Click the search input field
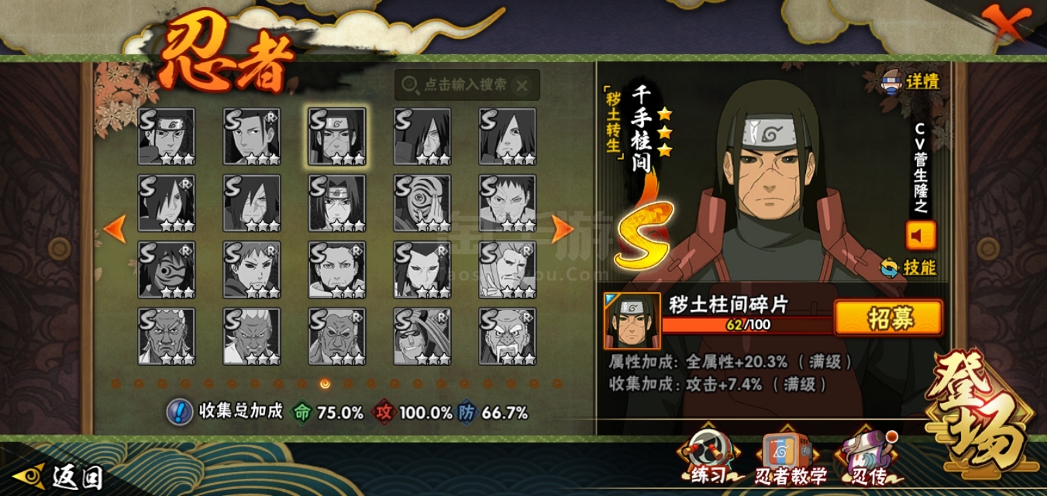 coord(467,85)
